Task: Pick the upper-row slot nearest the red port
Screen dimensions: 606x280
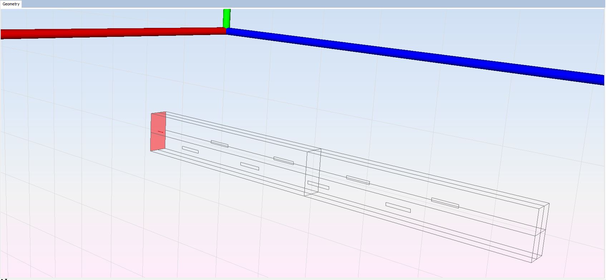Action: click(219, 144)
